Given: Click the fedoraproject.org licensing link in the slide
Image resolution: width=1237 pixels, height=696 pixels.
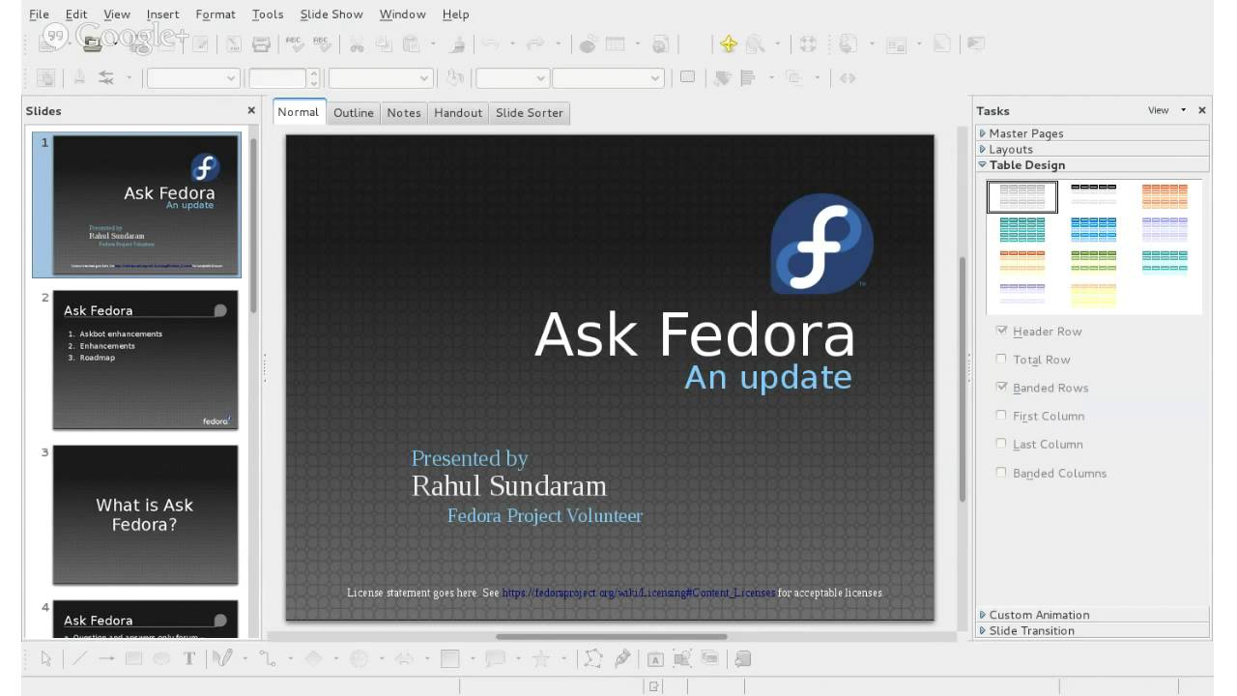Looking at the screenshot, I should (639, 593).
